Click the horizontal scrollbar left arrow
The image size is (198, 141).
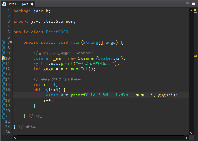click(x=15, y=138)
